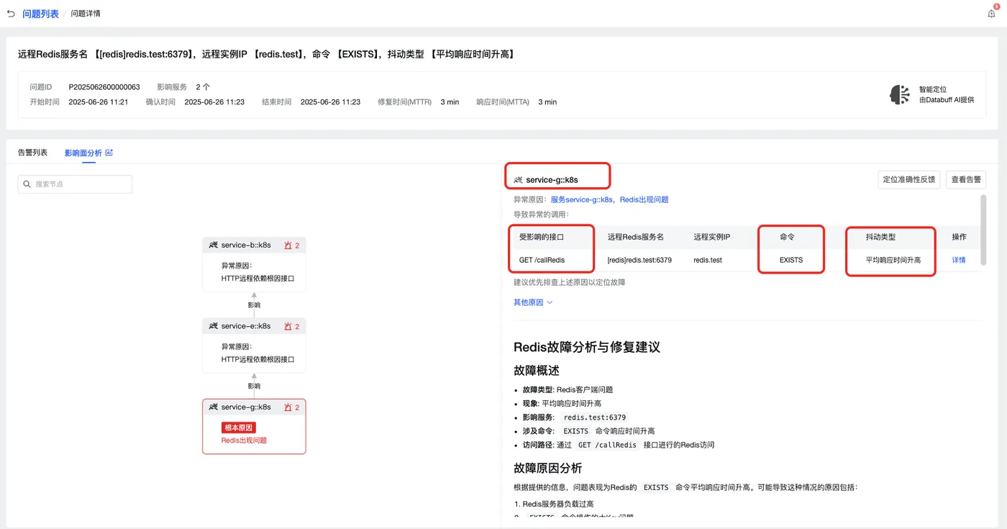Click the 故障原因分析 heading

coord(548,468)
